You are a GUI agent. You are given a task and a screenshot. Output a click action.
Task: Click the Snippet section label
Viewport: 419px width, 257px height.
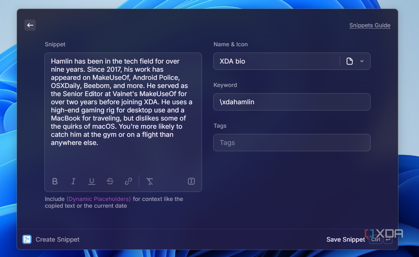tap(55, 44)
